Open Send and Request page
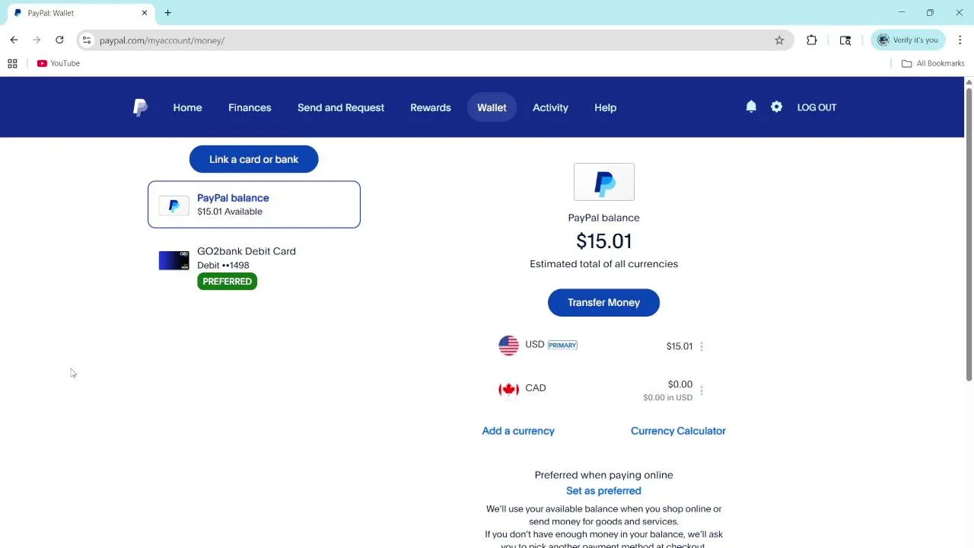974x548 pixels. 341,107
